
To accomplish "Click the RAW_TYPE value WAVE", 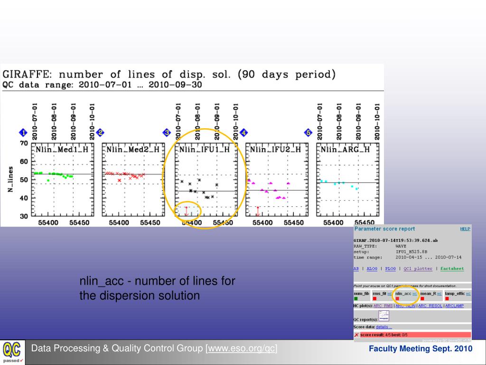I will coord(401,246).
